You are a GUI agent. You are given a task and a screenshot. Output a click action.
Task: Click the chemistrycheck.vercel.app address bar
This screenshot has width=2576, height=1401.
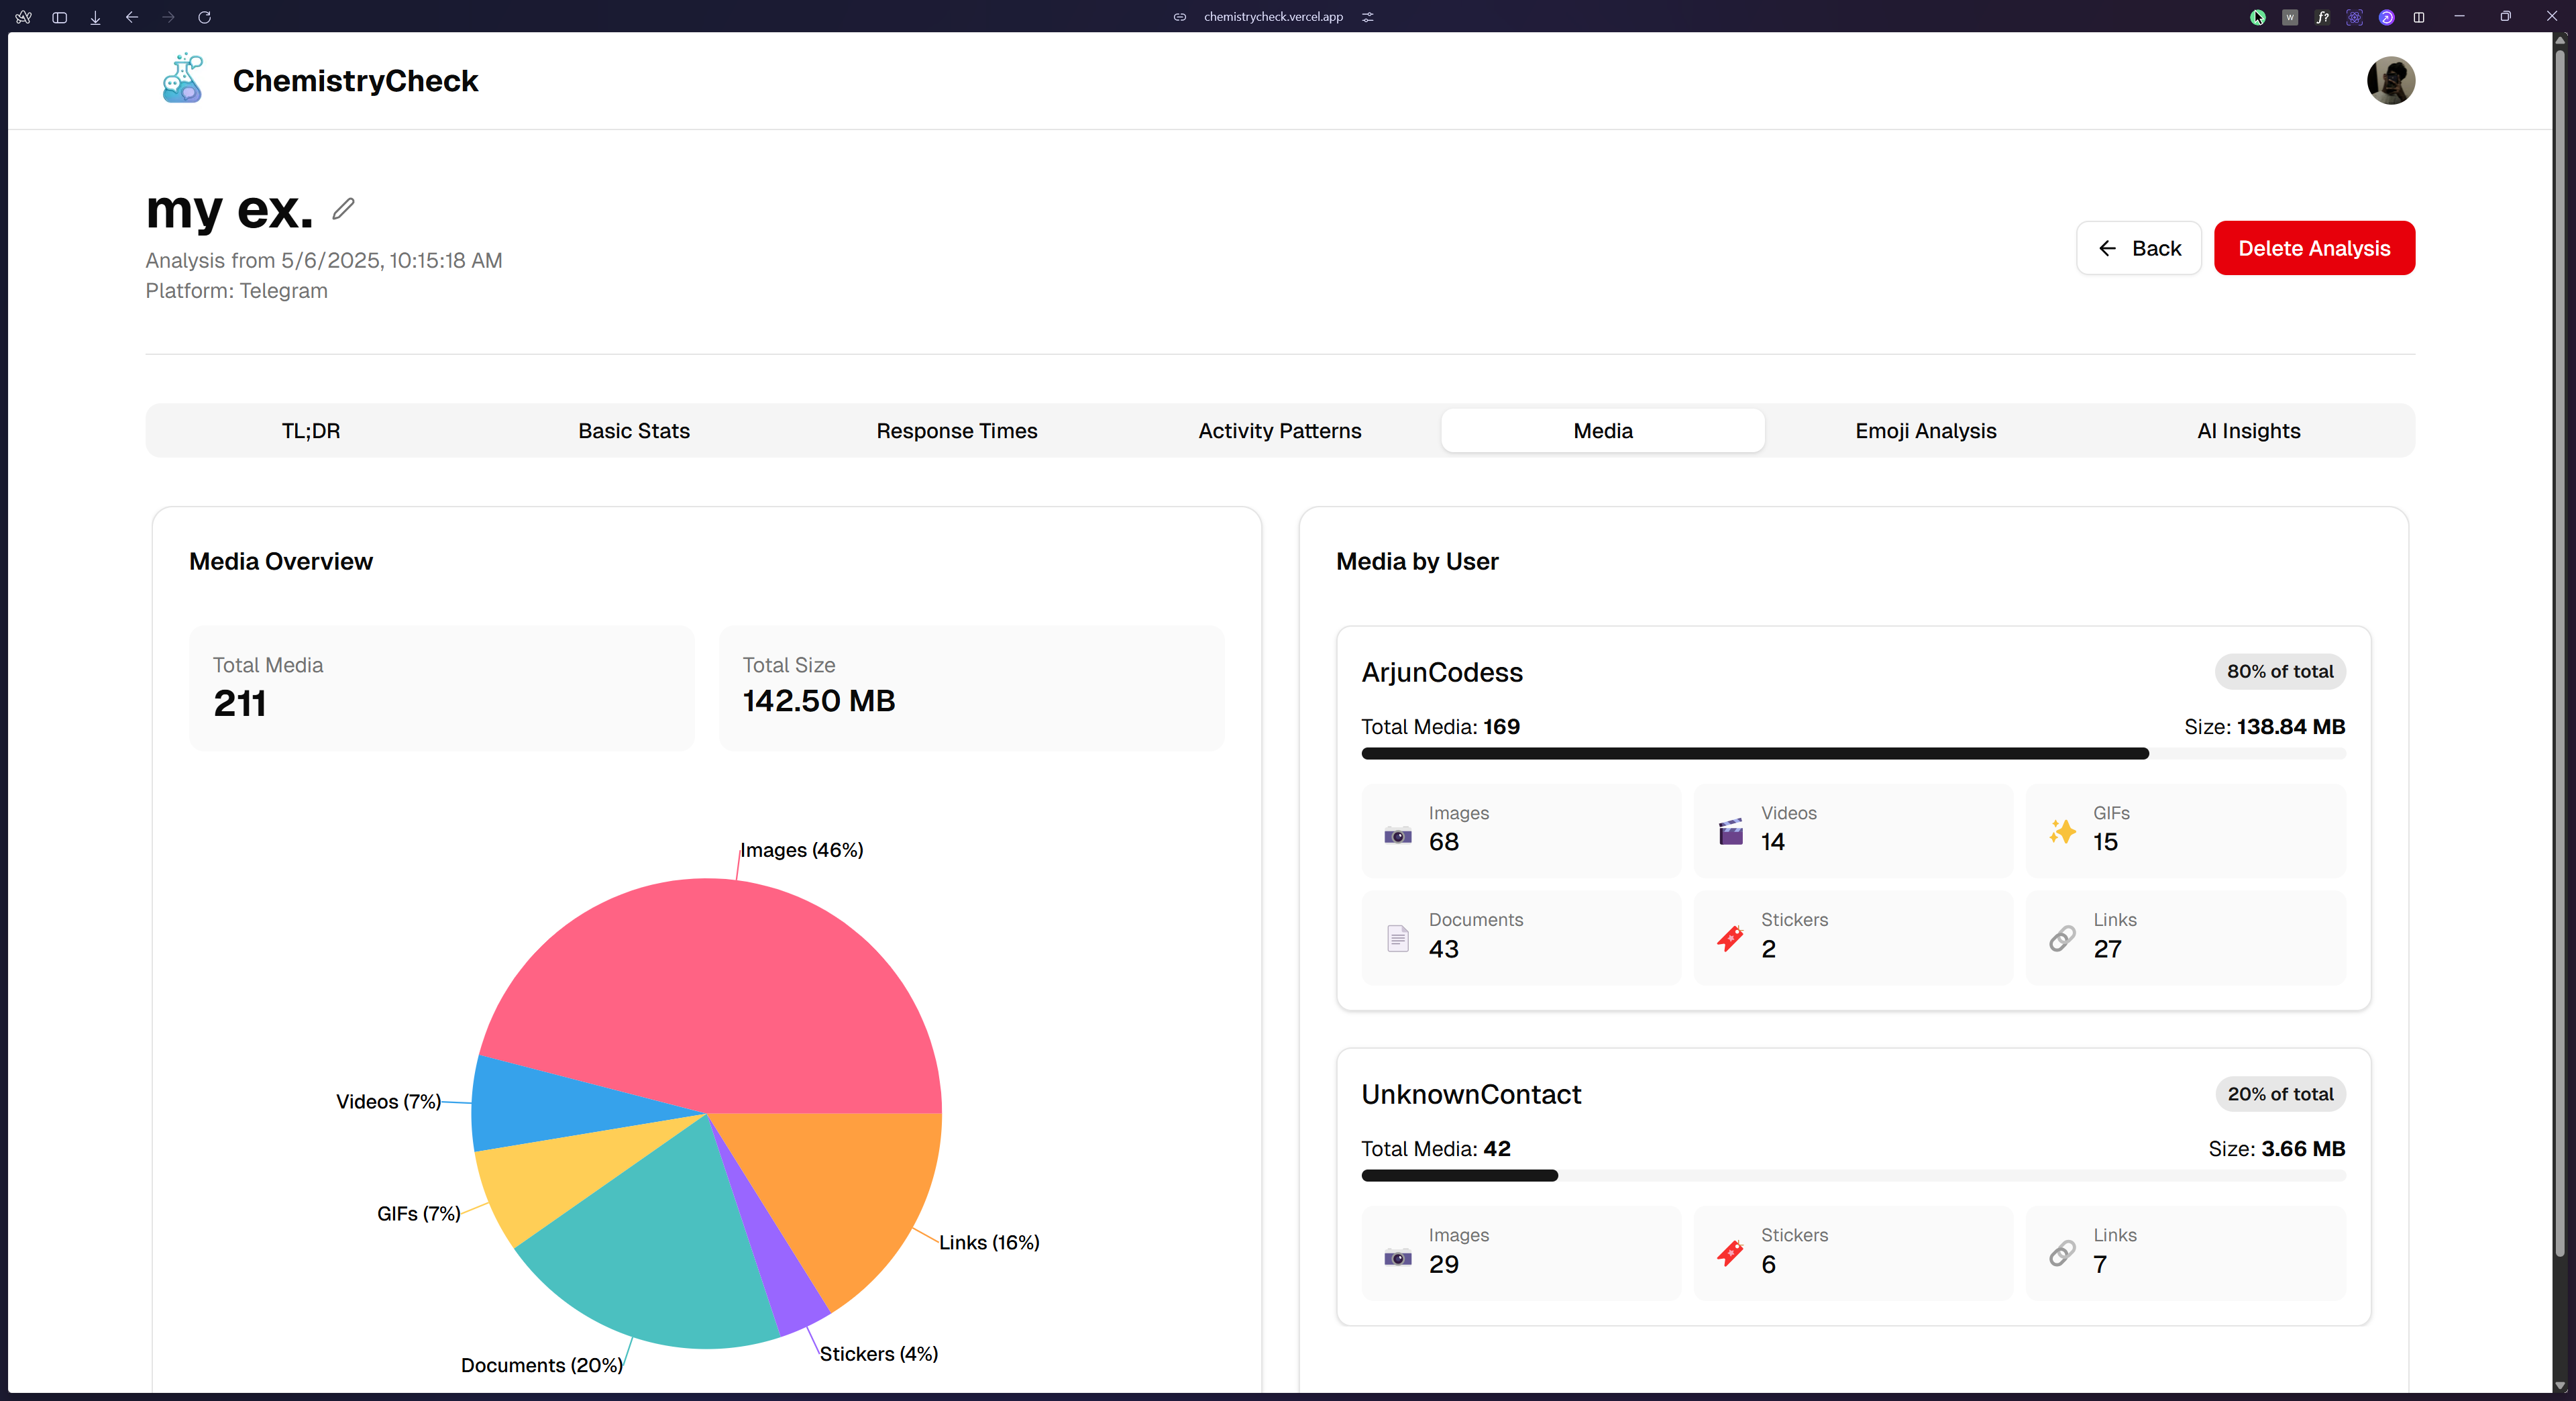click(1272, 17)
